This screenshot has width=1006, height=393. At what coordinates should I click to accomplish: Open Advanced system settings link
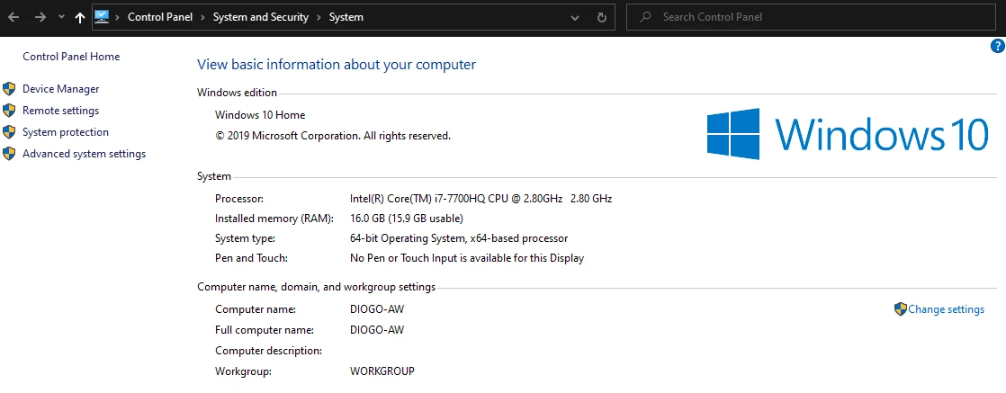pos(84,154)
